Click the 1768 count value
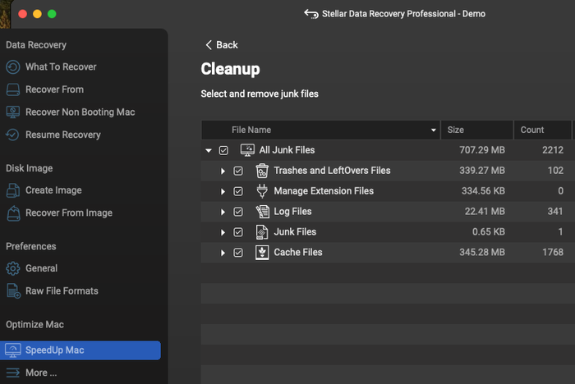Viewport: 575px width, 384px height. click(x=553, y=253)
